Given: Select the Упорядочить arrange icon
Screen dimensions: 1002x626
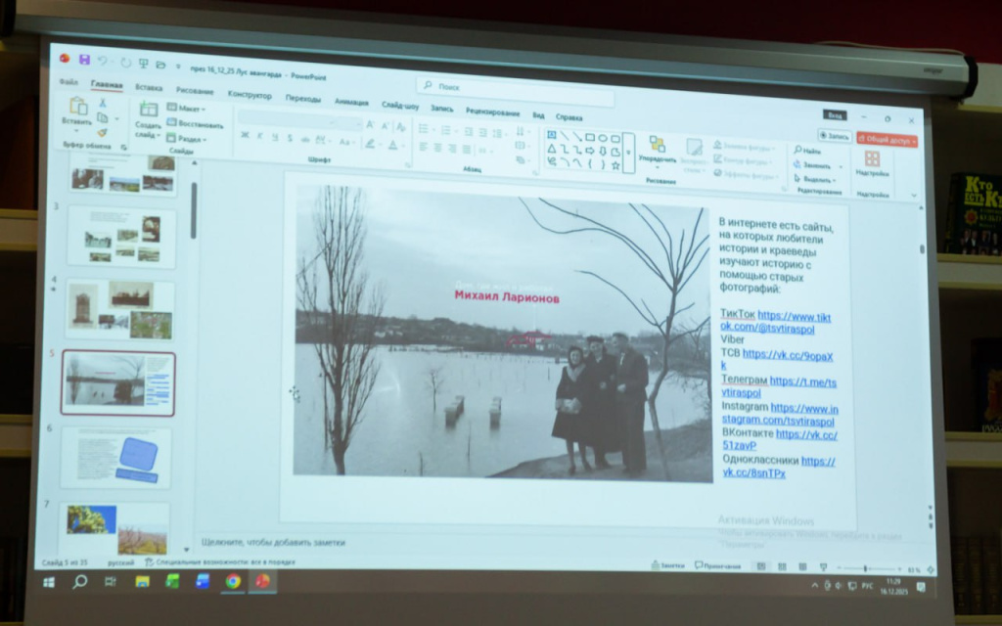Looking at the screenshot, I should [x=657, y=148].
